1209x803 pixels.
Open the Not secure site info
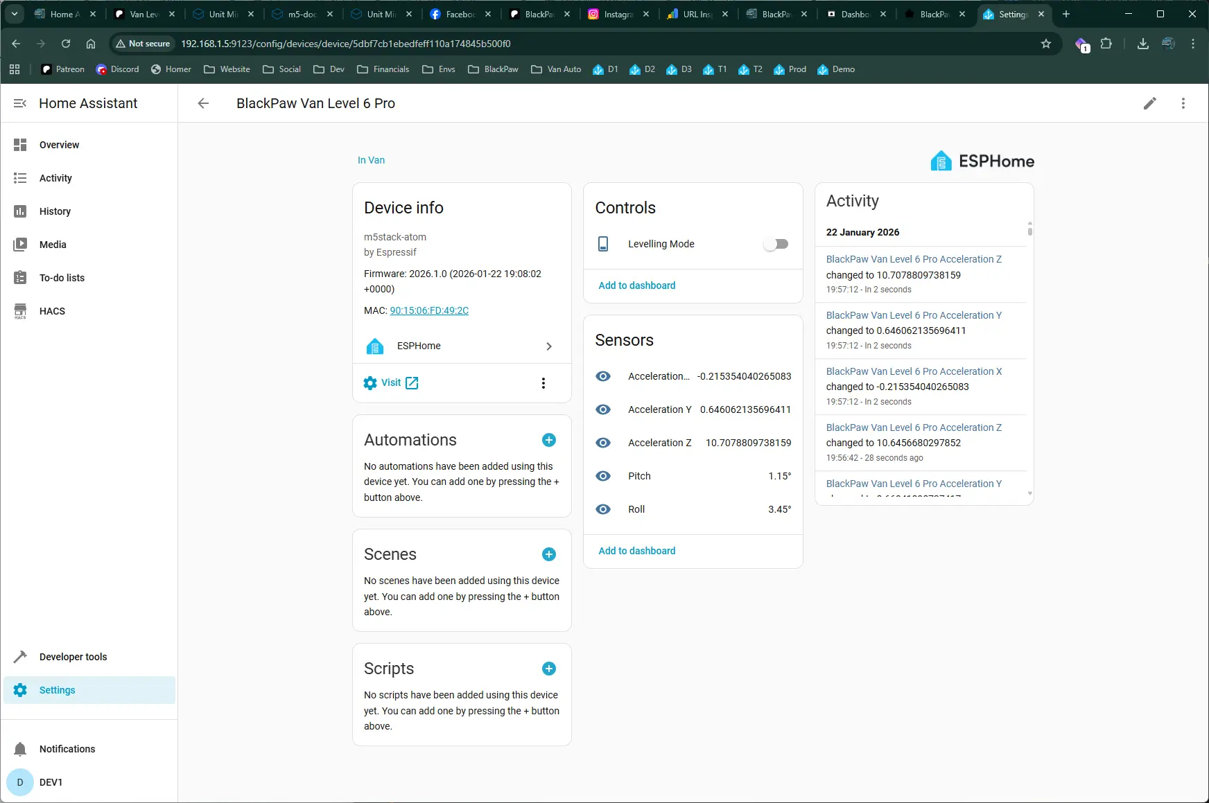[143, 44]
